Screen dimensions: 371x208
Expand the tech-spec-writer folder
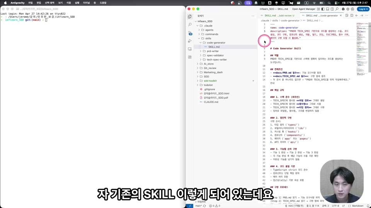click(201, 59)
